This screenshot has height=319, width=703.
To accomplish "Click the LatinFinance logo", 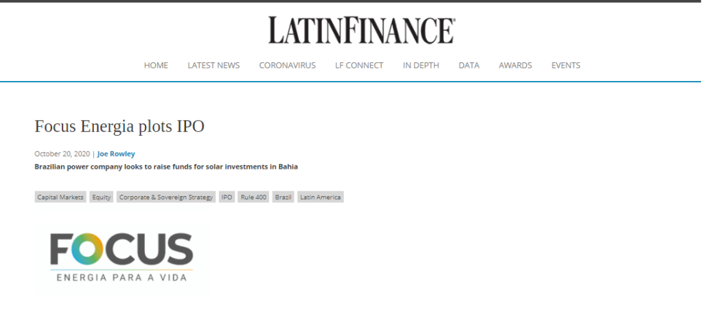I will coord(362,30).
